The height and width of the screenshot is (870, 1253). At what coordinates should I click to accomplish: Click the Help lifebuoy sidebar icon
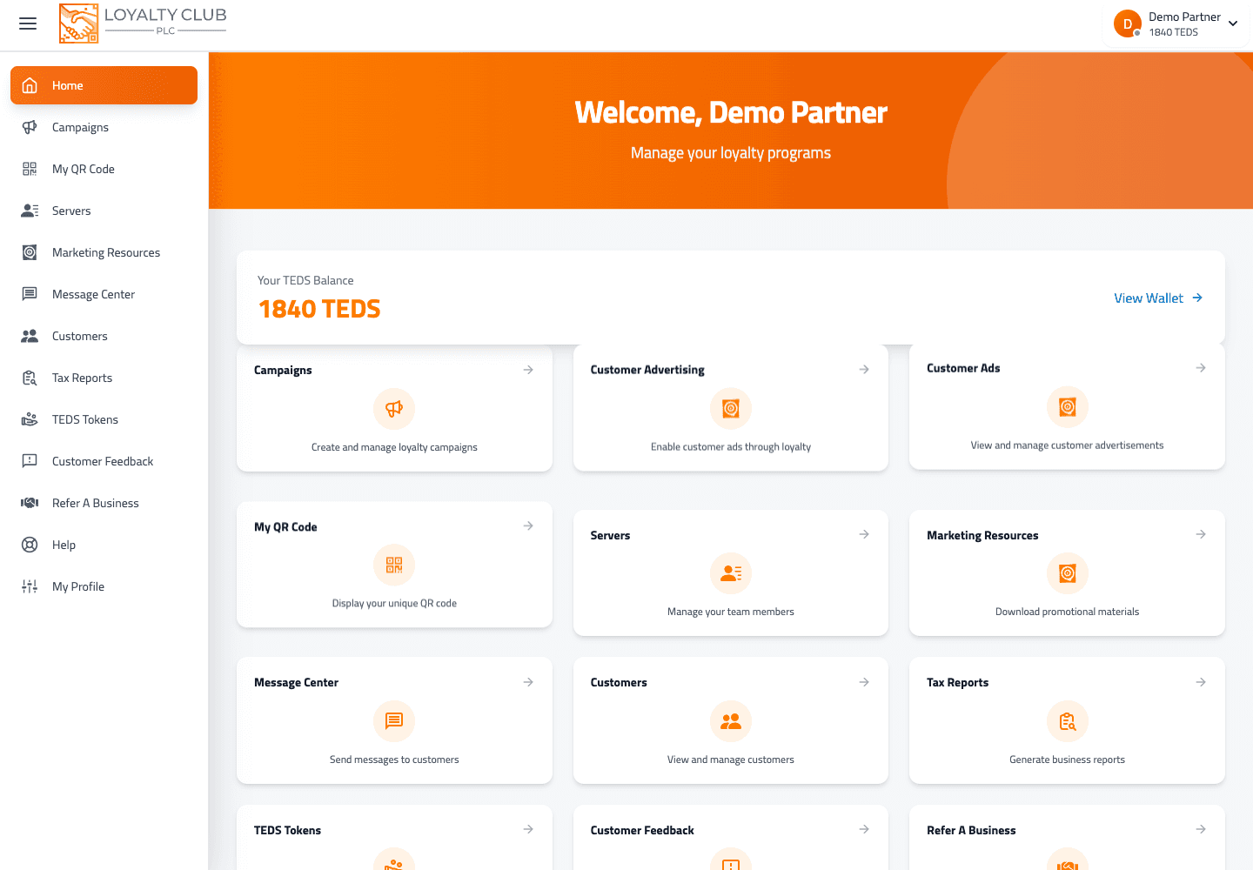30,545
